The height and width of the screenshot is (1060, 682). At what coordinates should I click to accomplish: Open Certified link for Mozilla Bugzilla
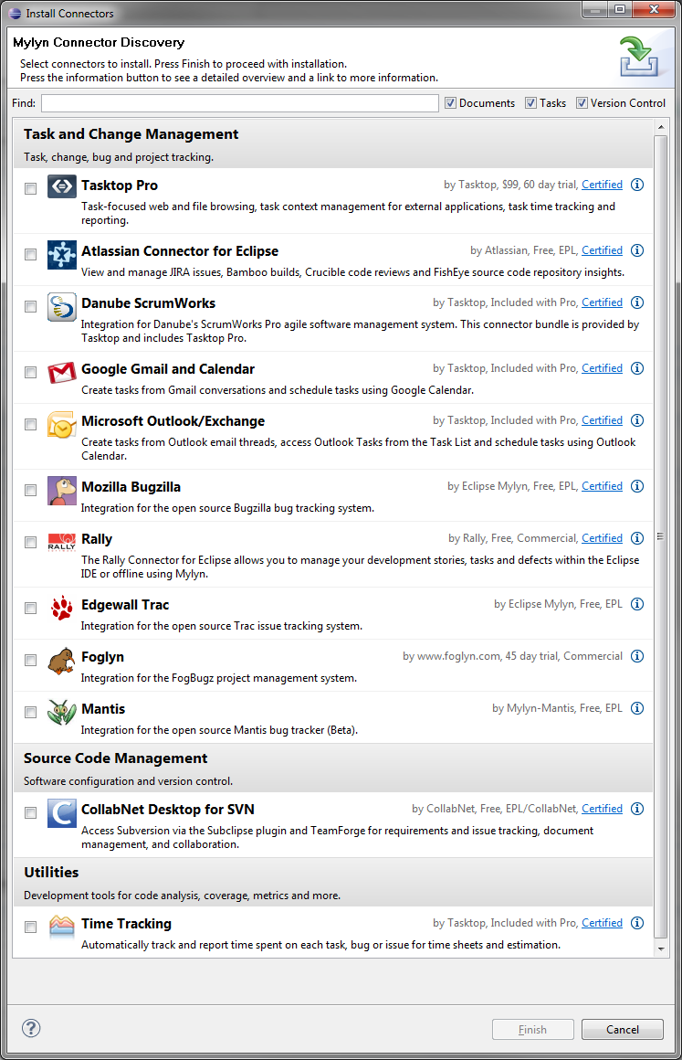[602, 486]
